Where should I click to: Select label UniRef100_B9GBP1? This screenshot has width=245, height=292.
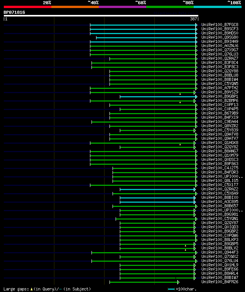click(220, 96)
